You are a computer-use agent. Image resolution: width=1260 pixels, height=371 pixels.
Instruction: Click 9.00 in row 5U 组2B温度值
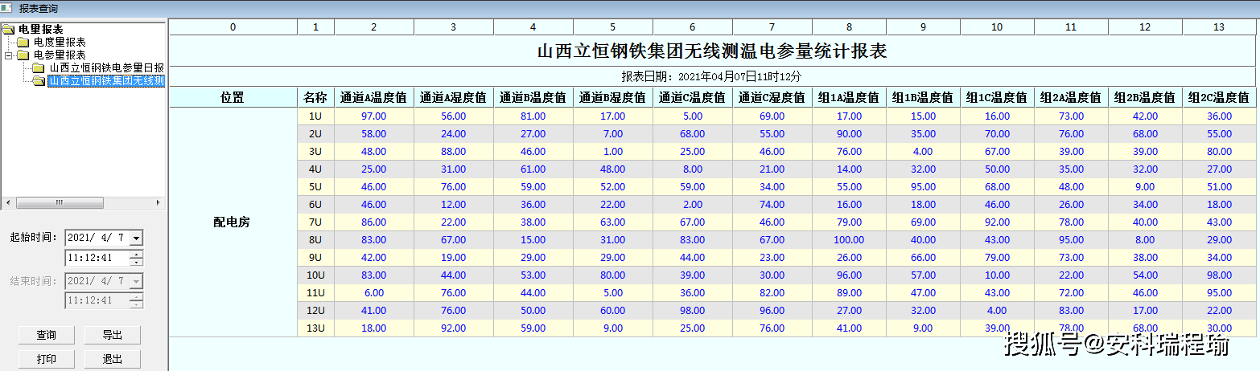tap(1146, 187)
